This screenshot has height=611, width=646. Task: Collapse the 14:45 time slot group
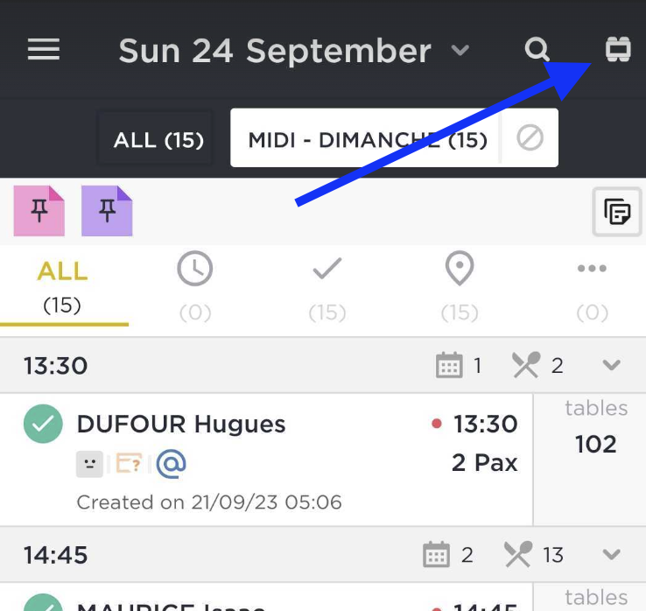pos(611,555)
